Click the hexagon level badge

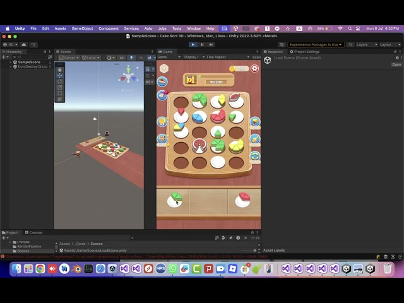164,68
